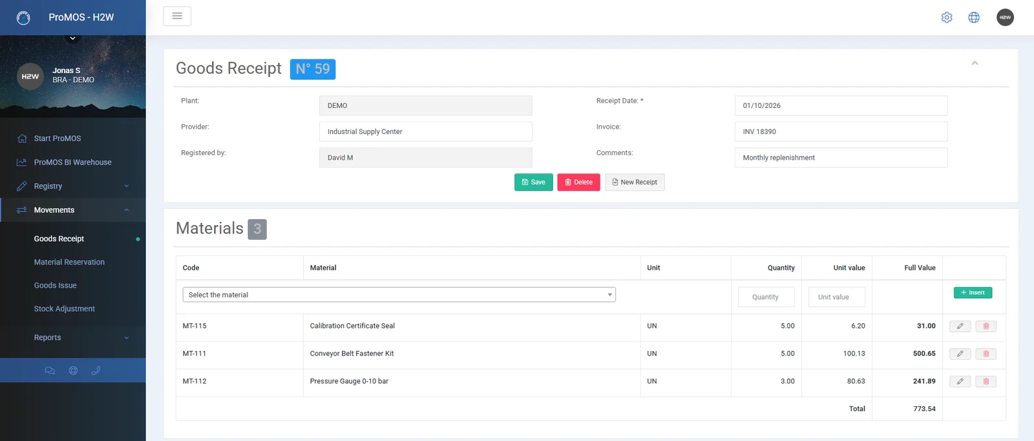Delete the Pressure Gauge 0-10 bar row

point(986,382)
